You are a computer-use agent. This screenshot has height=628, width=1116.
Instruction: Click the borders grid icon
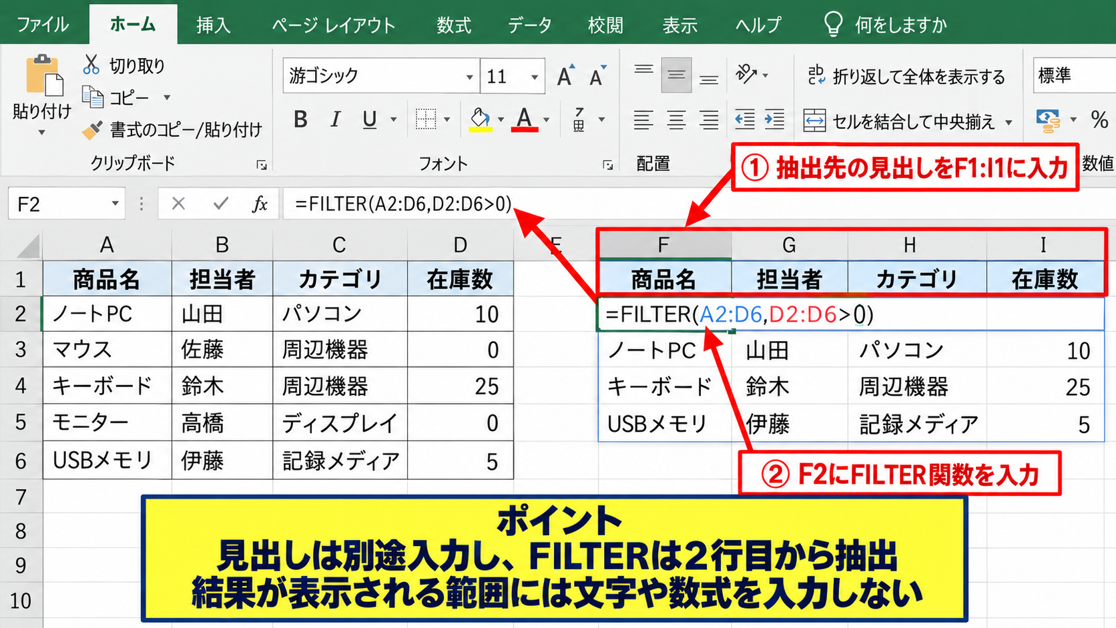(x=425, y=120)
